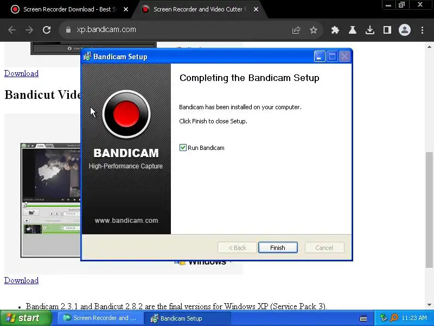The image size is (434, 326).
Task: Activate the Bandicam Setup taskbar button
Action: [188, 318]
